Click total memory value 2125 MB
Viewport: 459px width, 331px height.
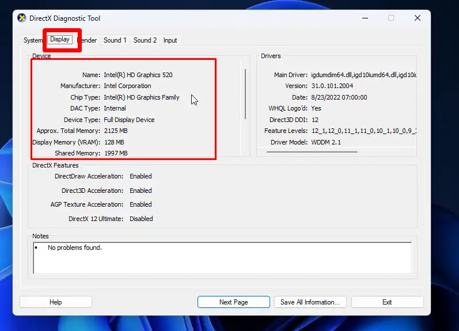[116, 131]
